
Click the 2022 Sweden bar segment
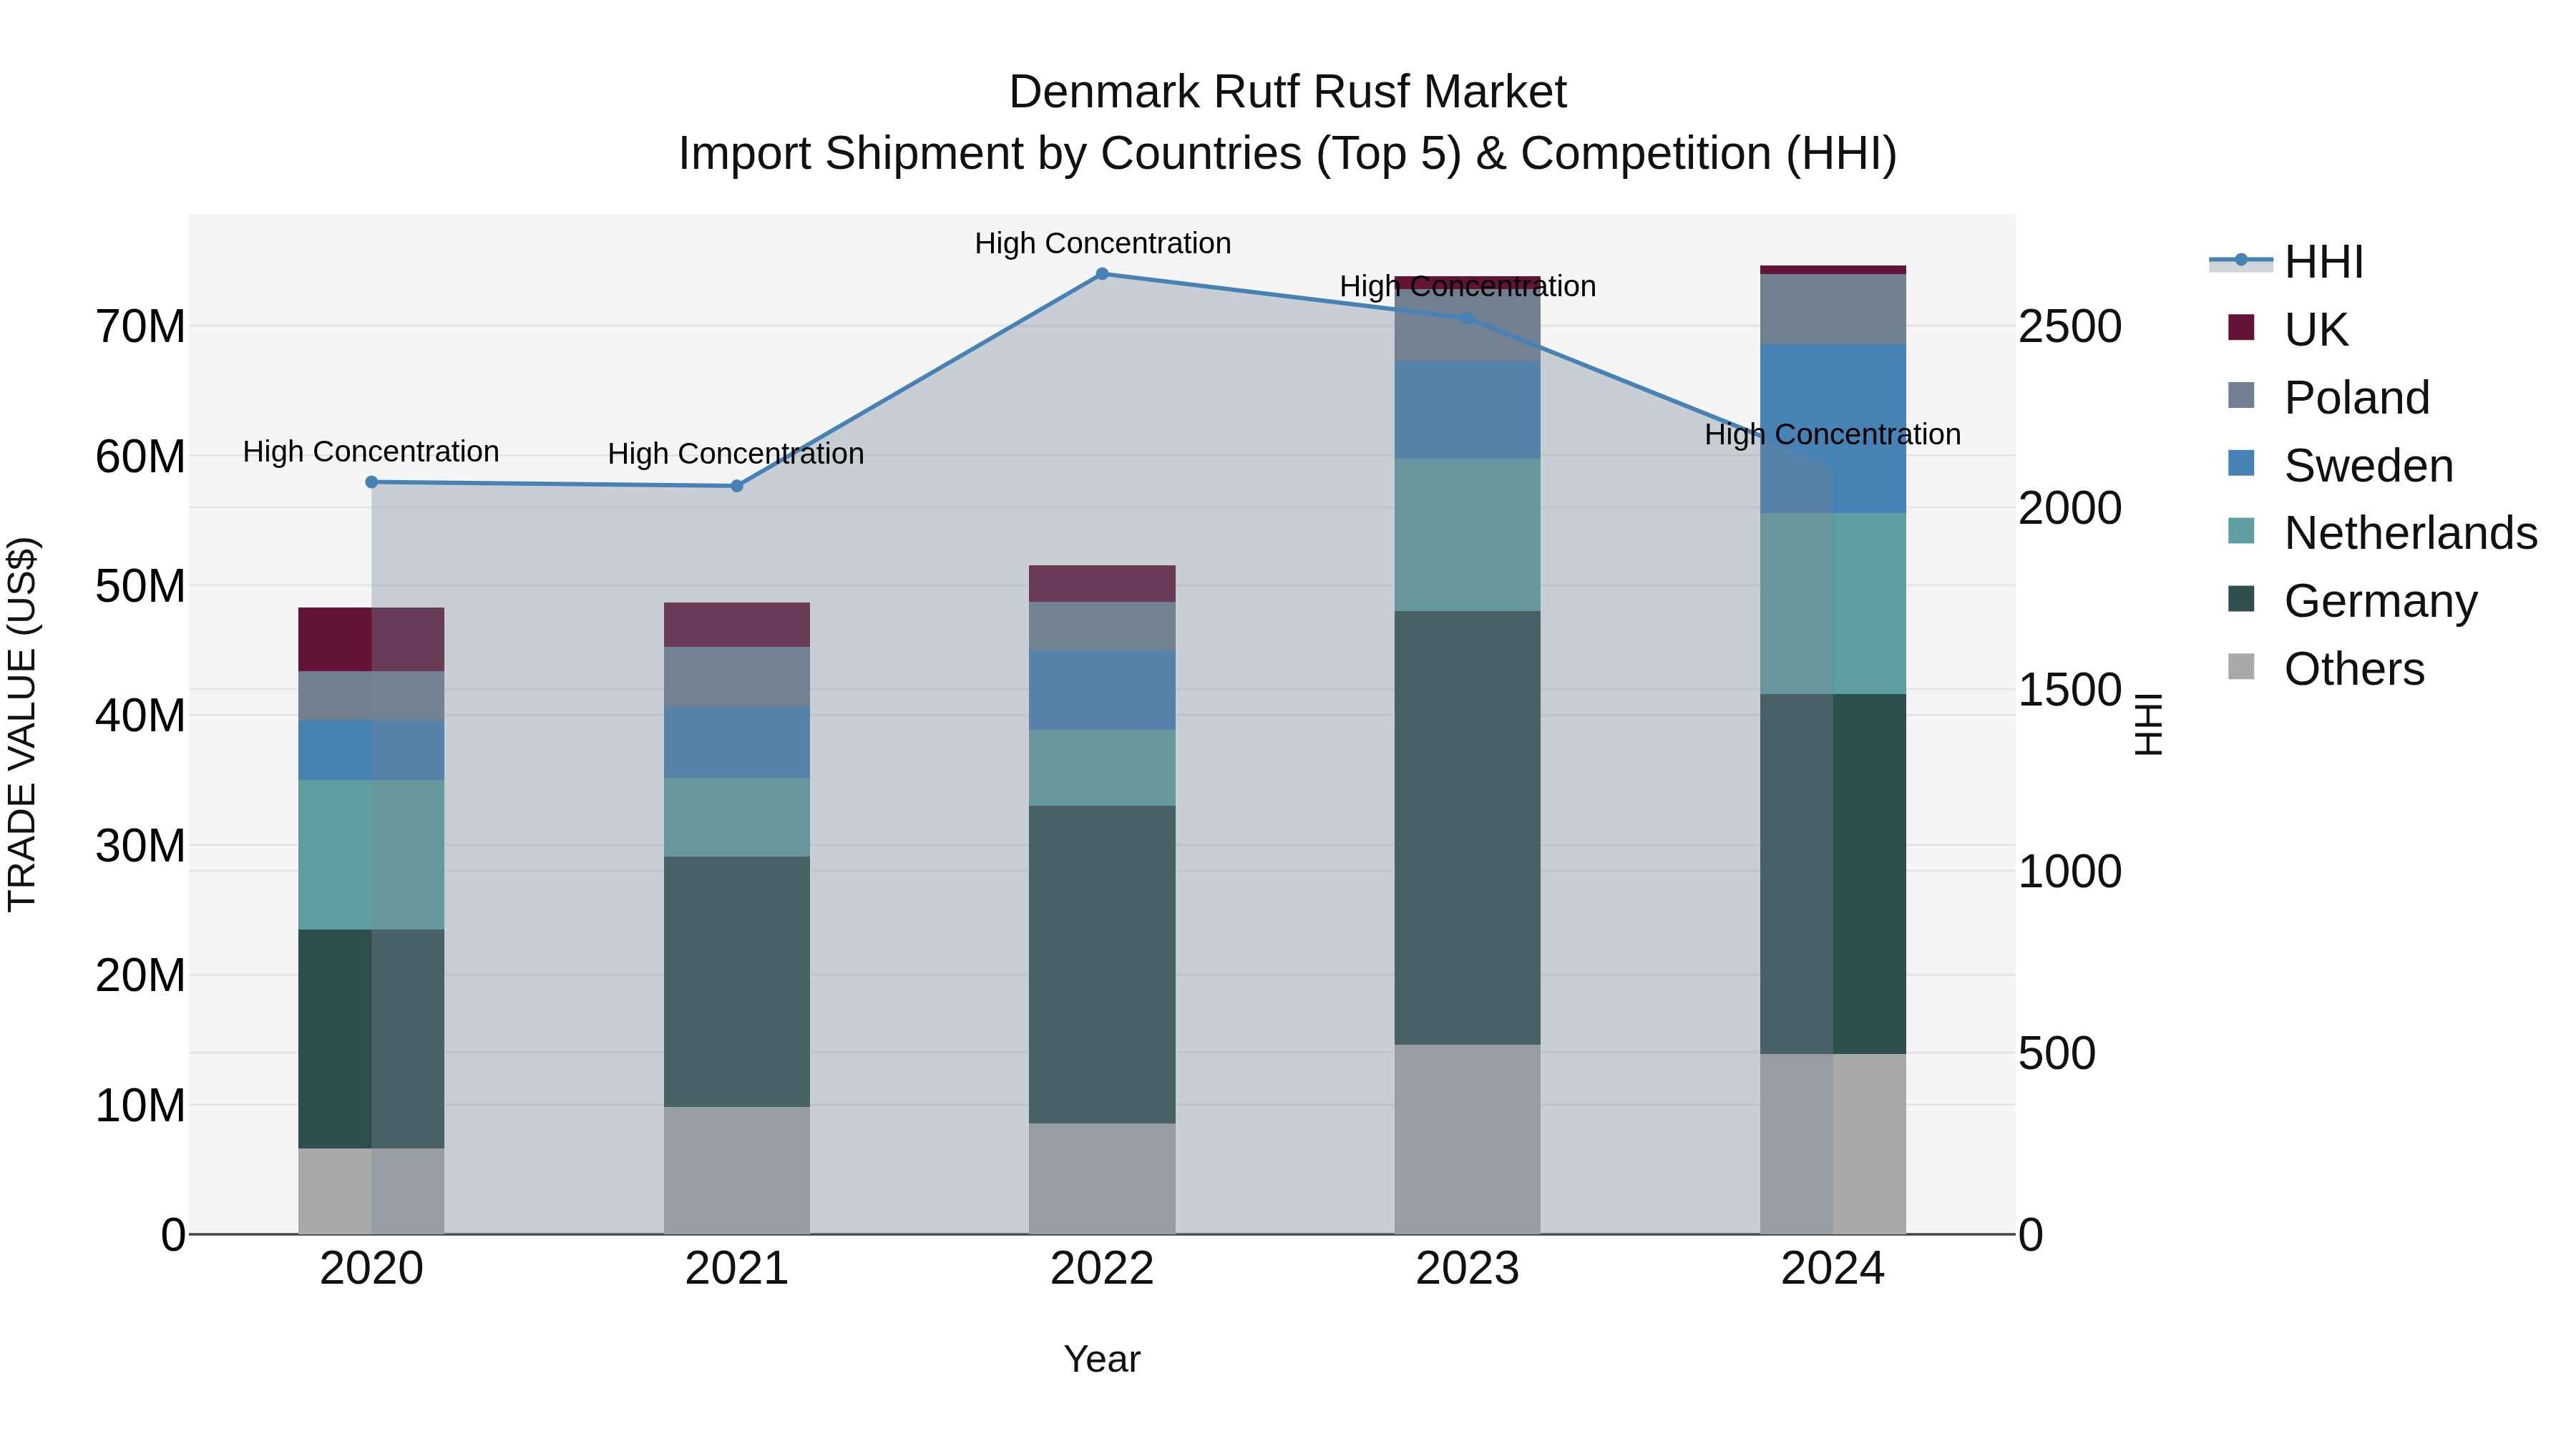click(1102, 690)
